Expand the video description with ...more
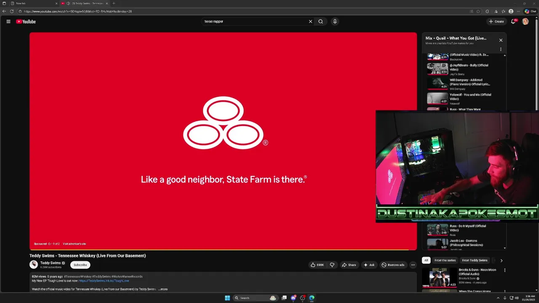Image resolution: width=539 pixels, height=303 pixels. point(163,289)
